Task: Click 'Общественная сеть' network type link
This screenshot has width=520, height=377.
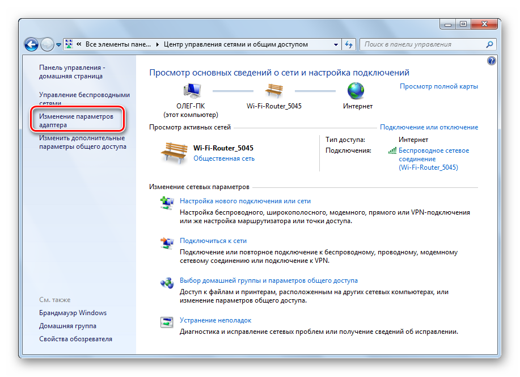Action: [x=224, y=158]
